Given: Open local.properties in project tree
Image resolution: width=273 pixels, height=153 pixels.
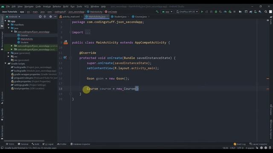Looking at the screenshot, I should [x=28, y=88].
